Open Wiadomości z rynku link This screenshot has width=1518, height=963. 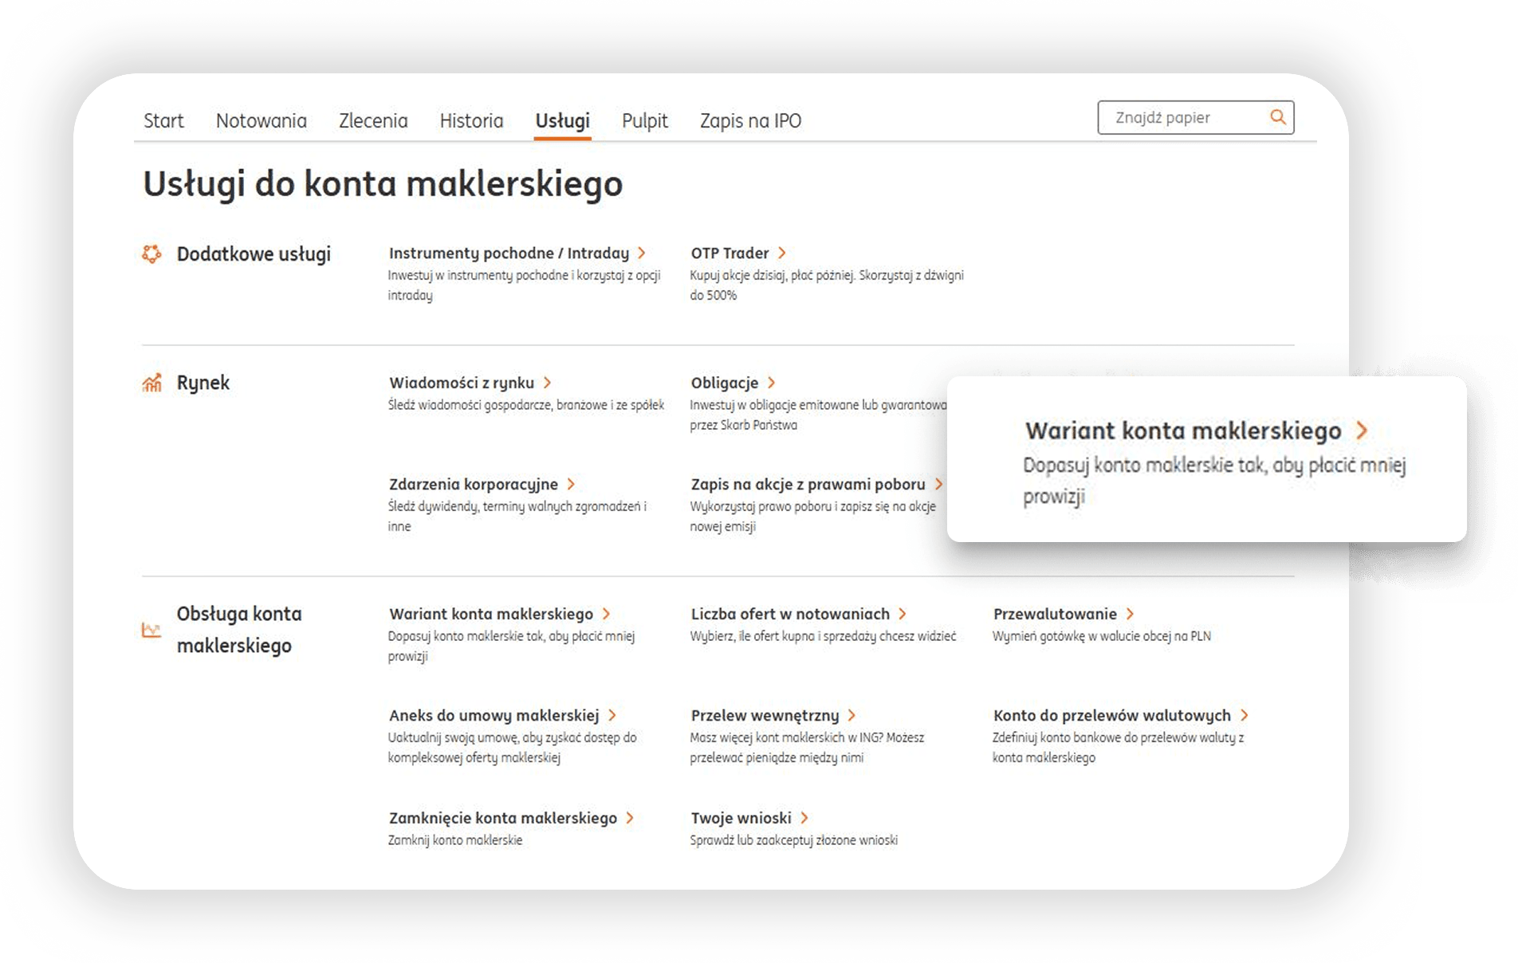point(462,383)
